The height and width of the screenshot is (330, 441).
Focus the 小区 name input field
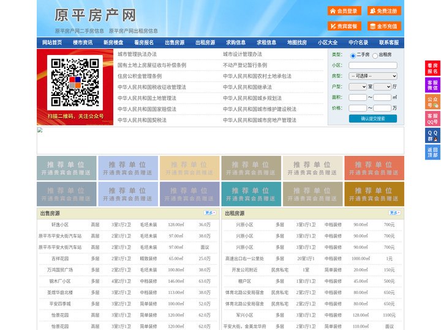373,65
